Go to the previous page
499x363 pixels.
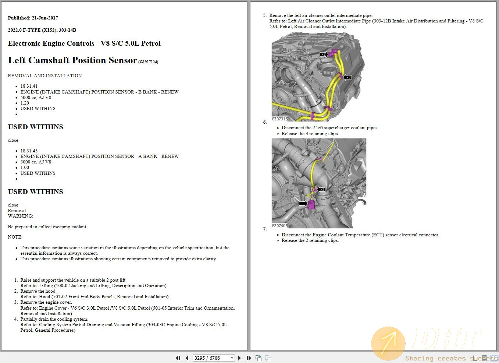tap(187, 358)
